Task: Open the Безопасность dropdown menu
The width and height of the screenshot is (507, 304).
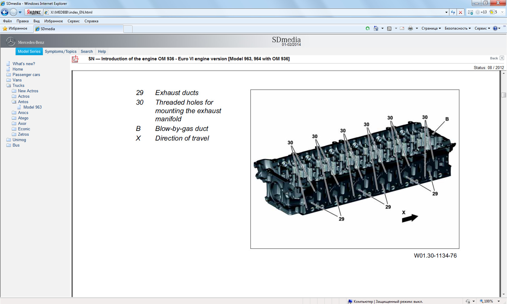Action: tap(458, 28)
